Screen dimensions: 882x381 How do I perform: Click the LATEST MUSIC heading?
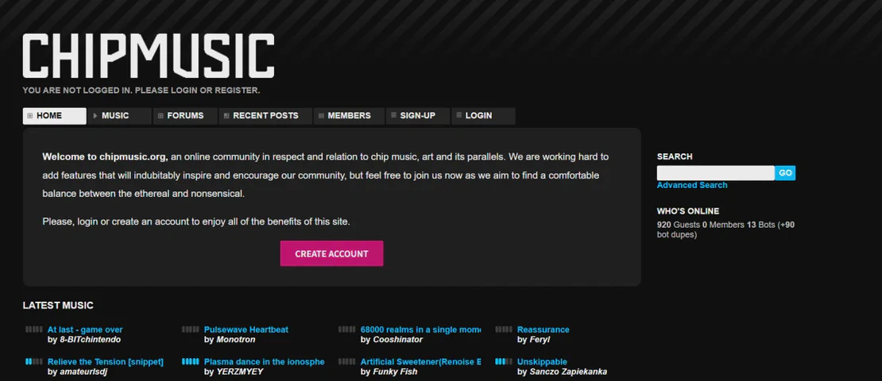click(x=58, y=306)
